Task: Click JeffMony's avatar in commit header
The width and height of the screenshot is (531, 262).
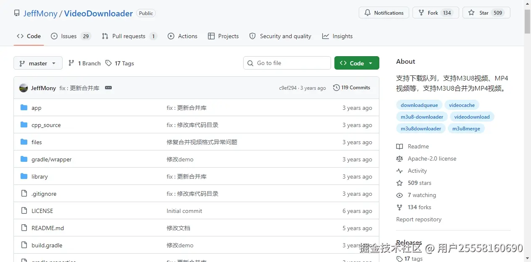Action: [24, 88]
